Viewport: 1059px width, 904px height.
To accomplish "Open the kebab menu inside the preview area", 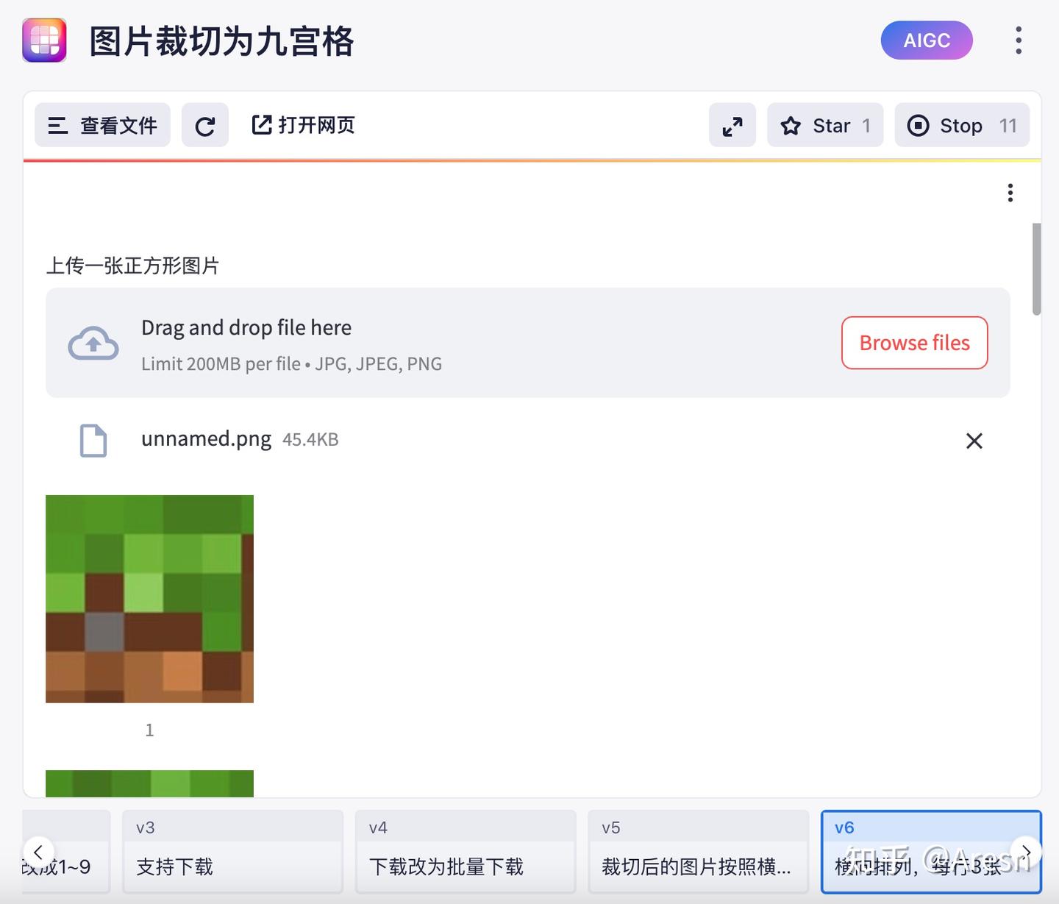I will click(x=1010, y=193).
